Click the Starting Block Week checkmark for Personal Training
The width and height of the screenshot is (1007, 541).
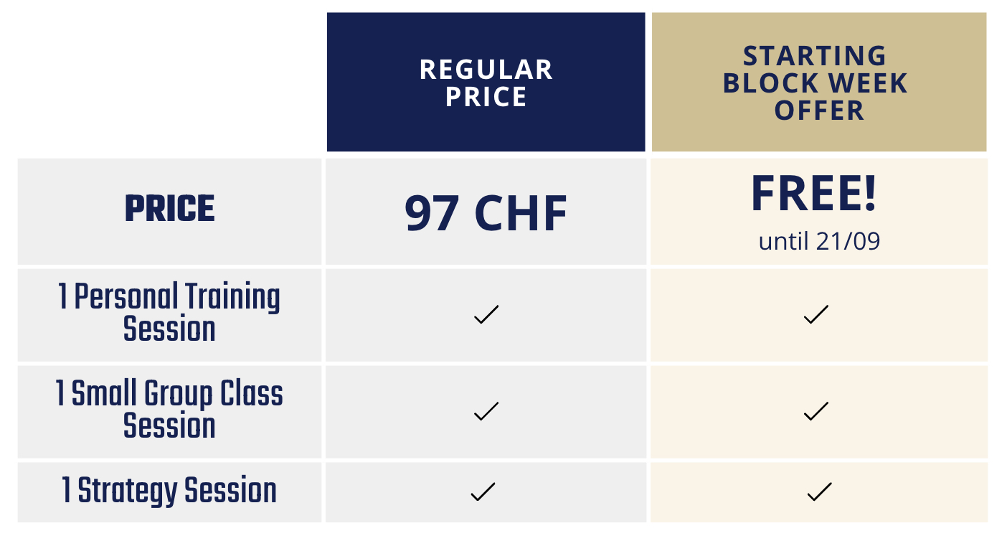[816, 314]
